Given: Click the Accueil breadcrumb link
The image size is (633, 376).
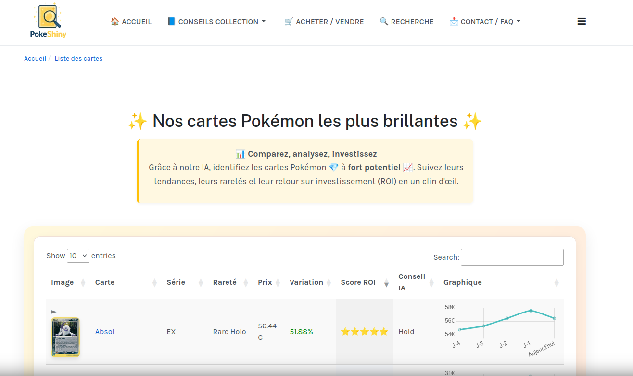Looking at the screenshot, I should point(35,58).
